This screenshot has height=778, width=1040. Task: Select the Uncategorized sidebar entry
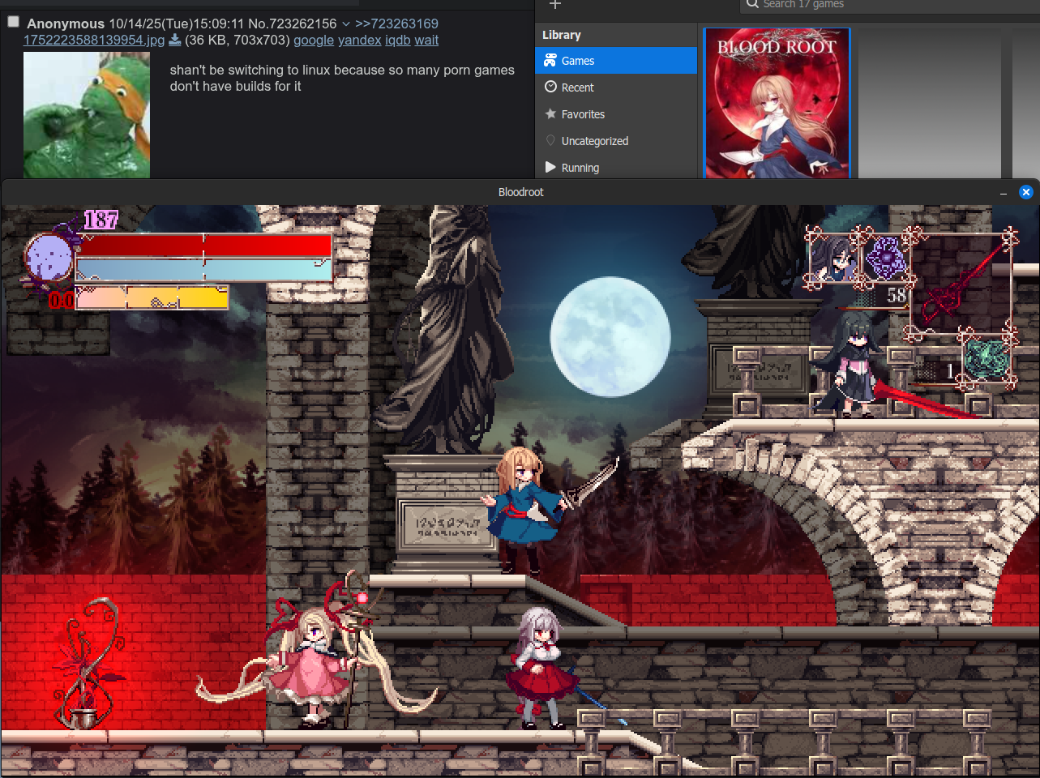(x=616, y=141)
